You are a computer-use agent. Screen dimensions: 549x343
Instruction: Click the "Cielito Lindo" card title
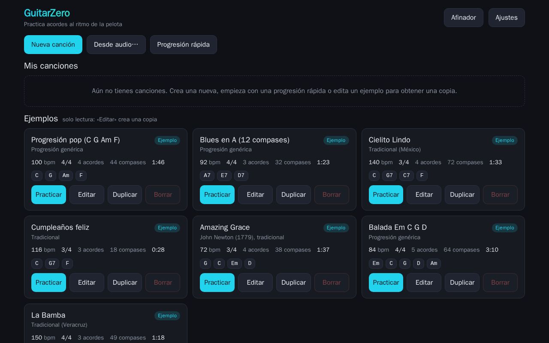coord(389,140)
